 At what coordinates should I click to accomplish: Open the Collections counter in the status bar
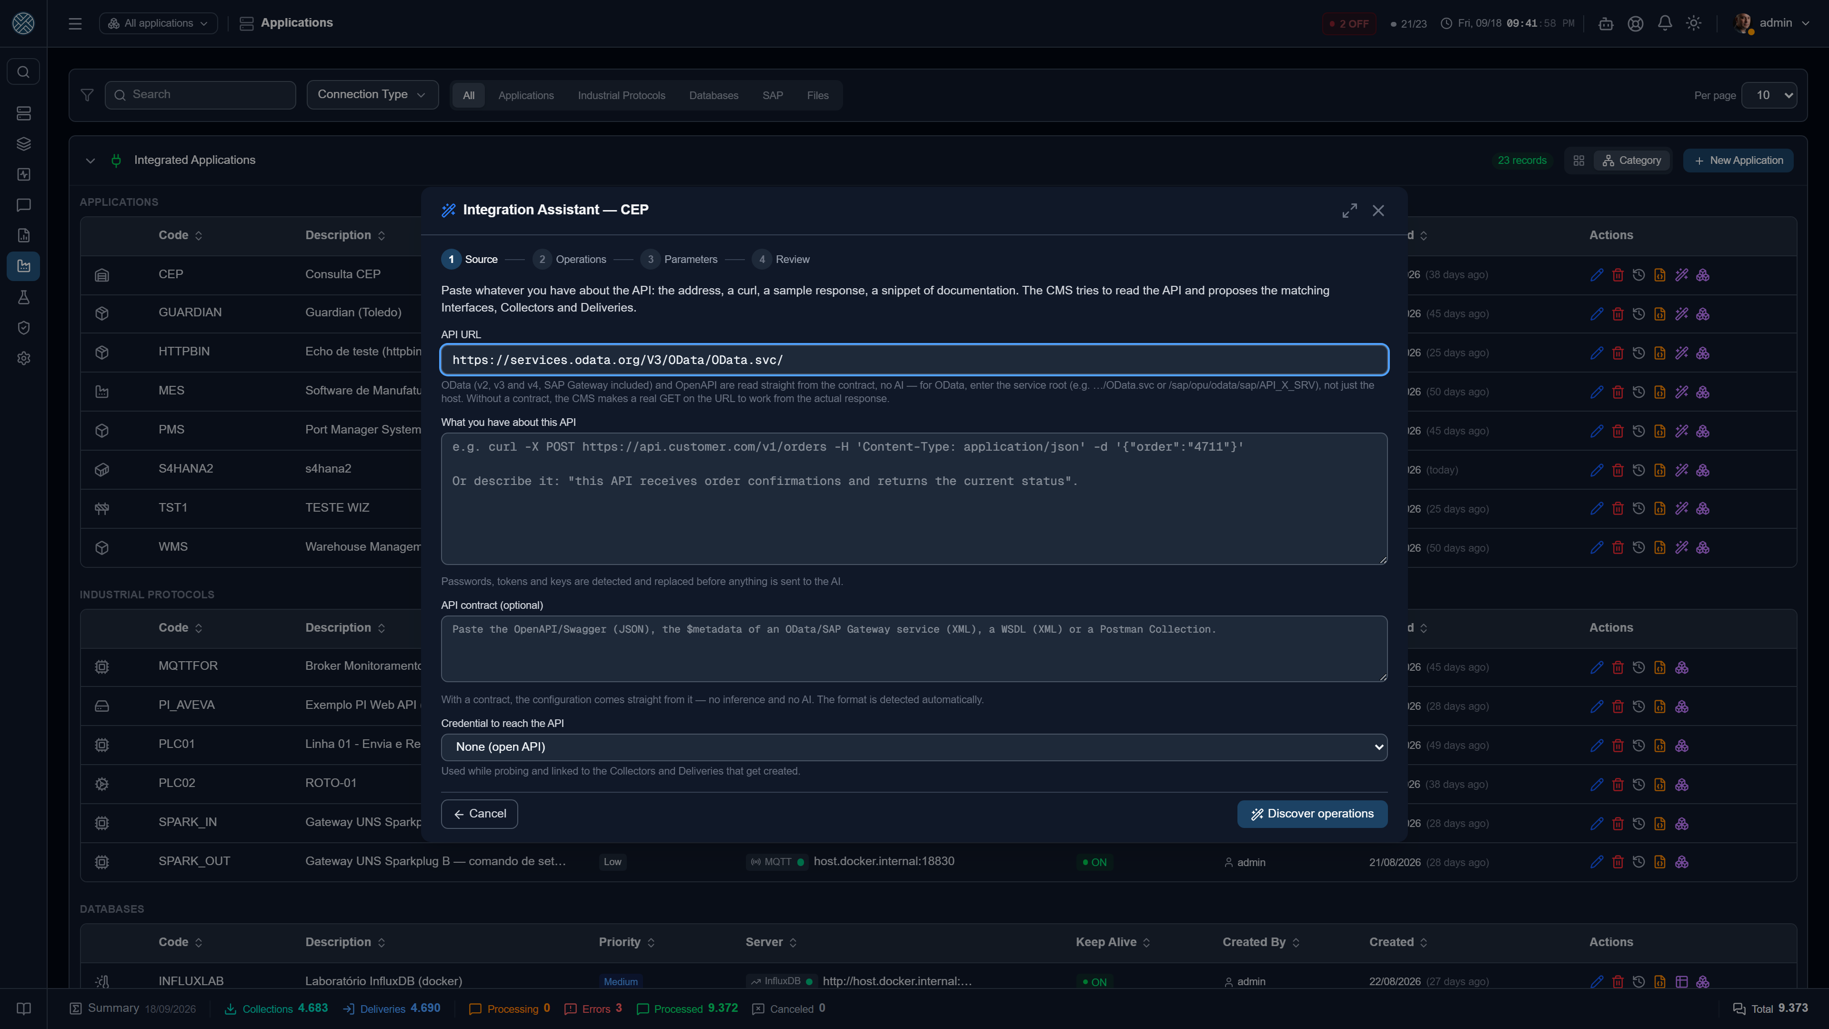(x=276, y=1009)
